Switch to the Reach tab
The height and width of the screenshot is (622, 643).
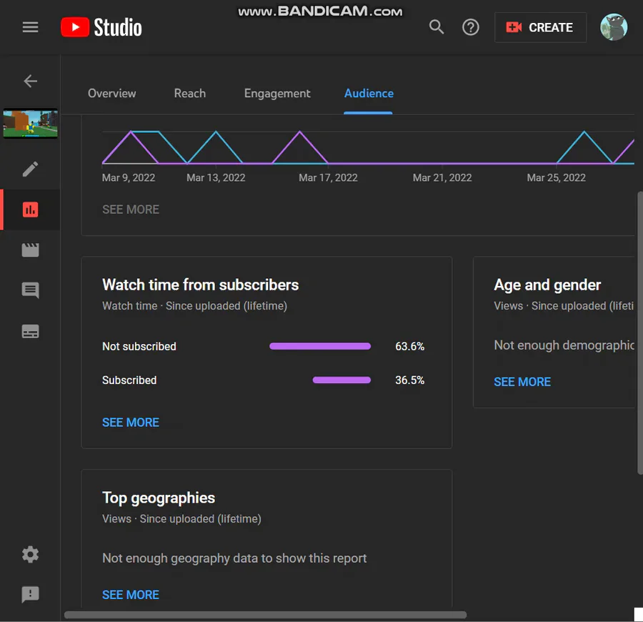coord(190,94)
